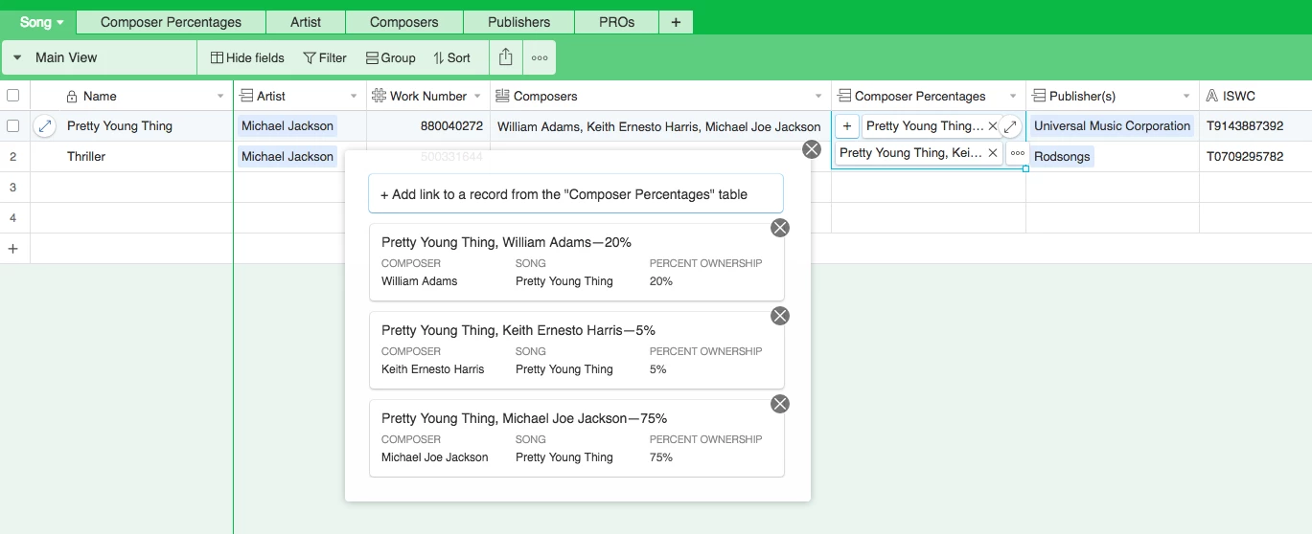Open the Hide fields menu

click(x=247, y=57)
